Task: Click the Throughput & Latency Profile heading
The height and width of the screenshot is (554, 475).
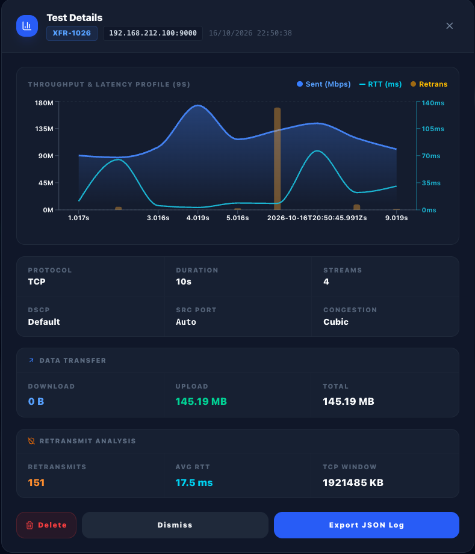Action: [x=109, y=84]
